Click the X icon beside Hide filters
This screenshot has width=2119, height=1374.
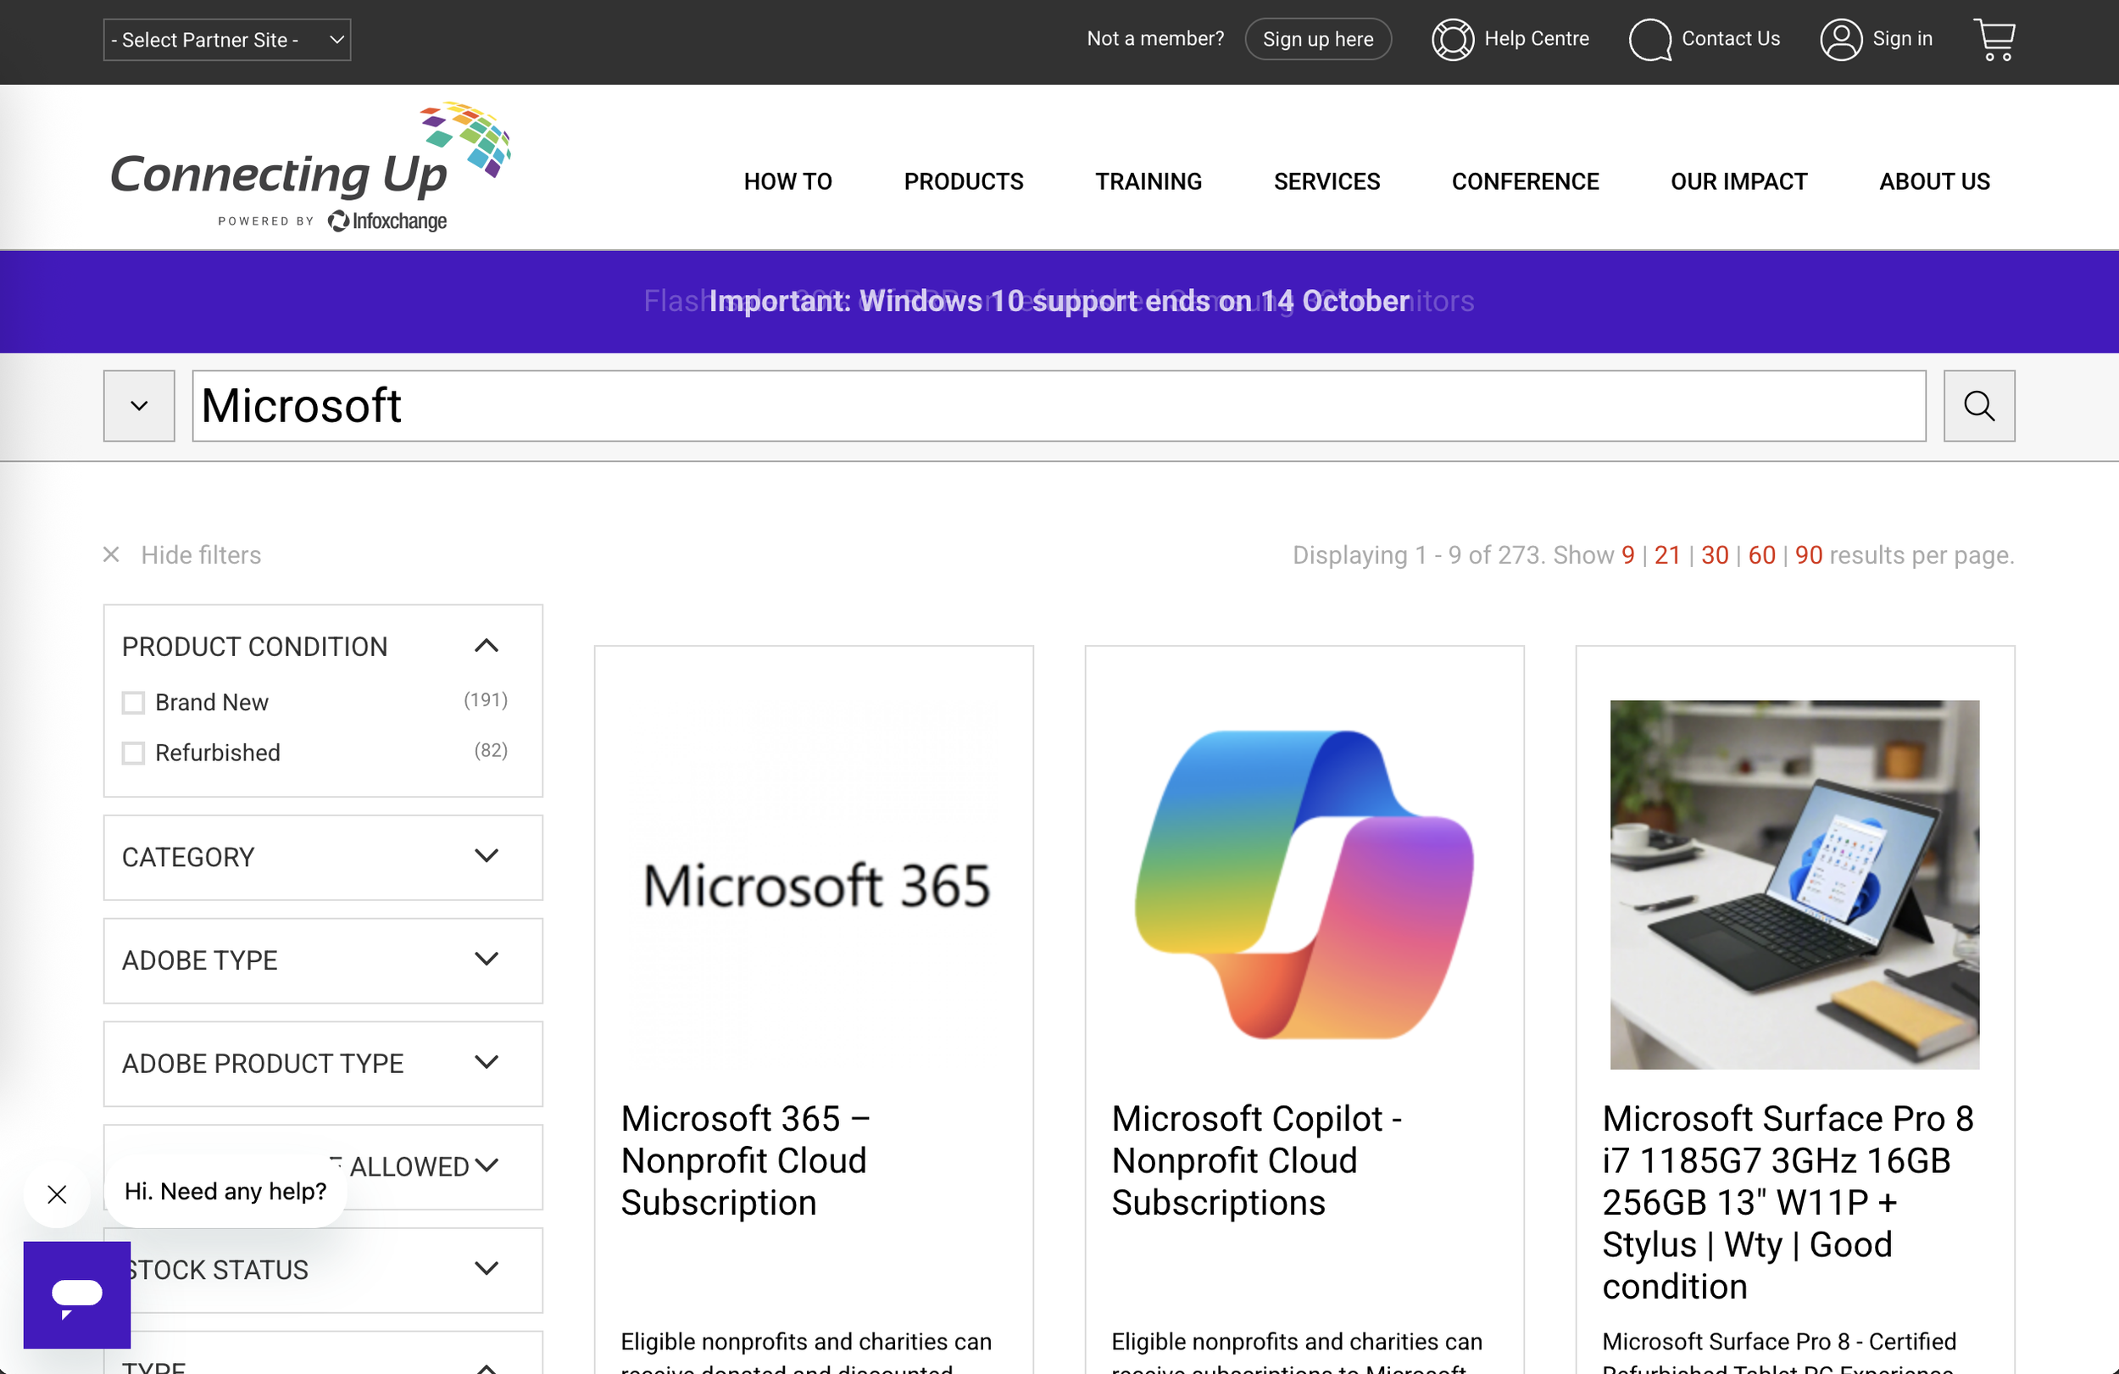pyautogui.click(x=111, y=554)
